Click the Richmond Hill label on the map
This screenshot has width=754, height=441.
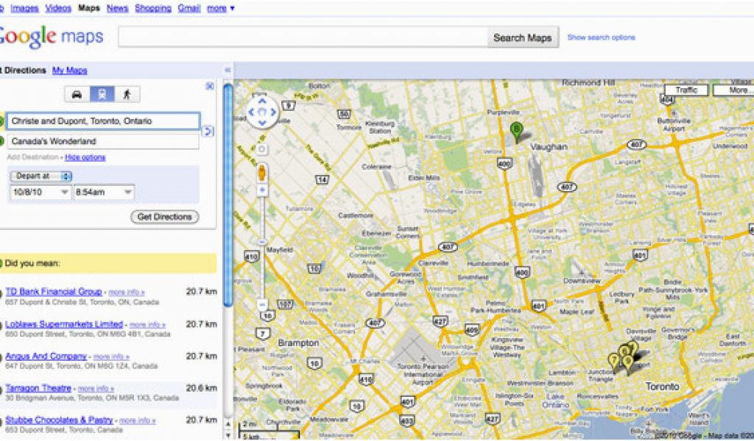pyautogui.click(x=588, y=82)
